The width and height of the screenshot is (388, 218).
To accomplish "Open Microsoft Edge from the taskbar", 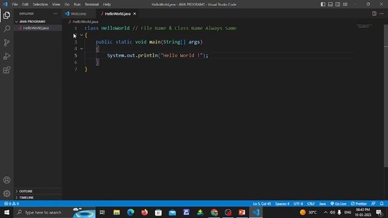I will coord(130,213).
